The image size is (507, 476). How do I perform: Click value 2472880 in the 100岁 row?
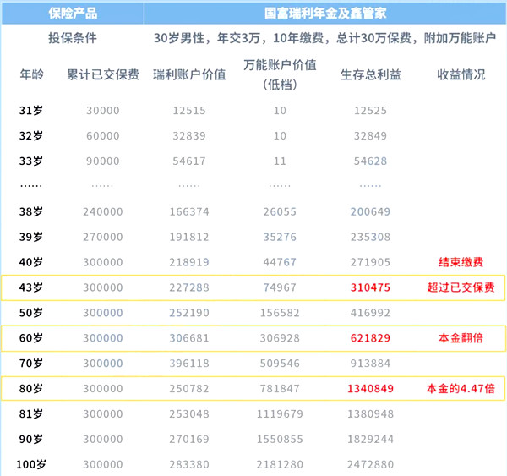click(x=371, y=464)
